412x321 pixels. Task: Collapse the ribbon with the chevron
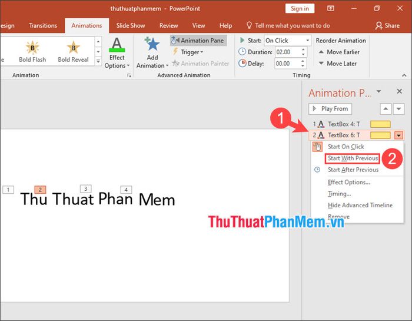[x=404, y=75]
